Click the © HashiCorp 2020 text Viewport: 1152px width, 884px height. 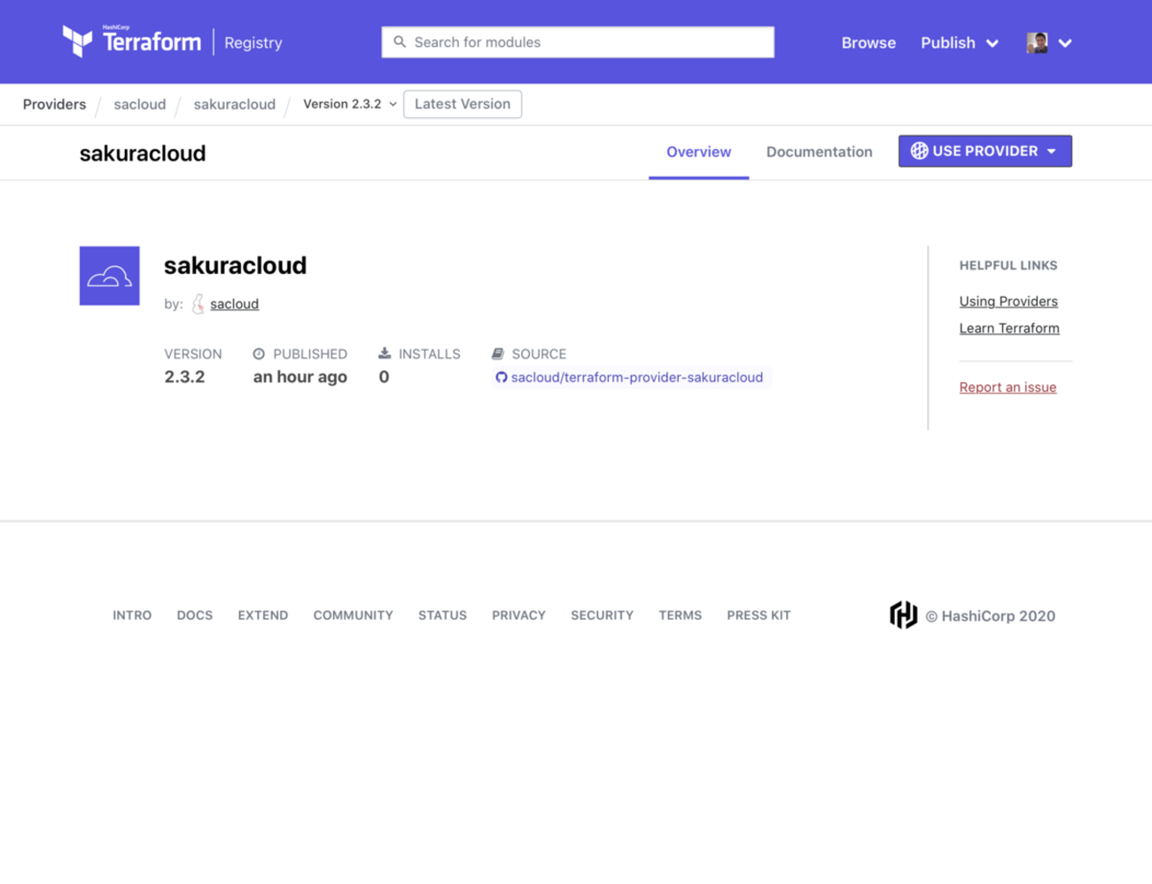pos(991,616)
